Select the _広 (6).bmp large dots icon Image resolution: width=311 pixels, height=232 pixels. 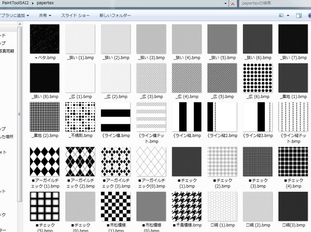coord(257,78)
